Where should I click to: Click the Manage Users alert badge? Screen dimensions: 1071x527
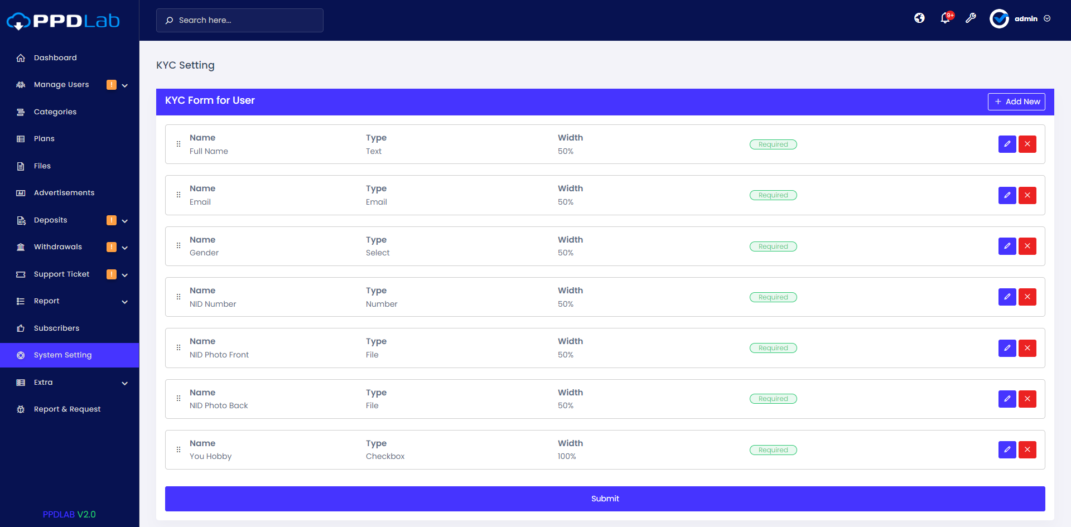(x=112, y=85)
